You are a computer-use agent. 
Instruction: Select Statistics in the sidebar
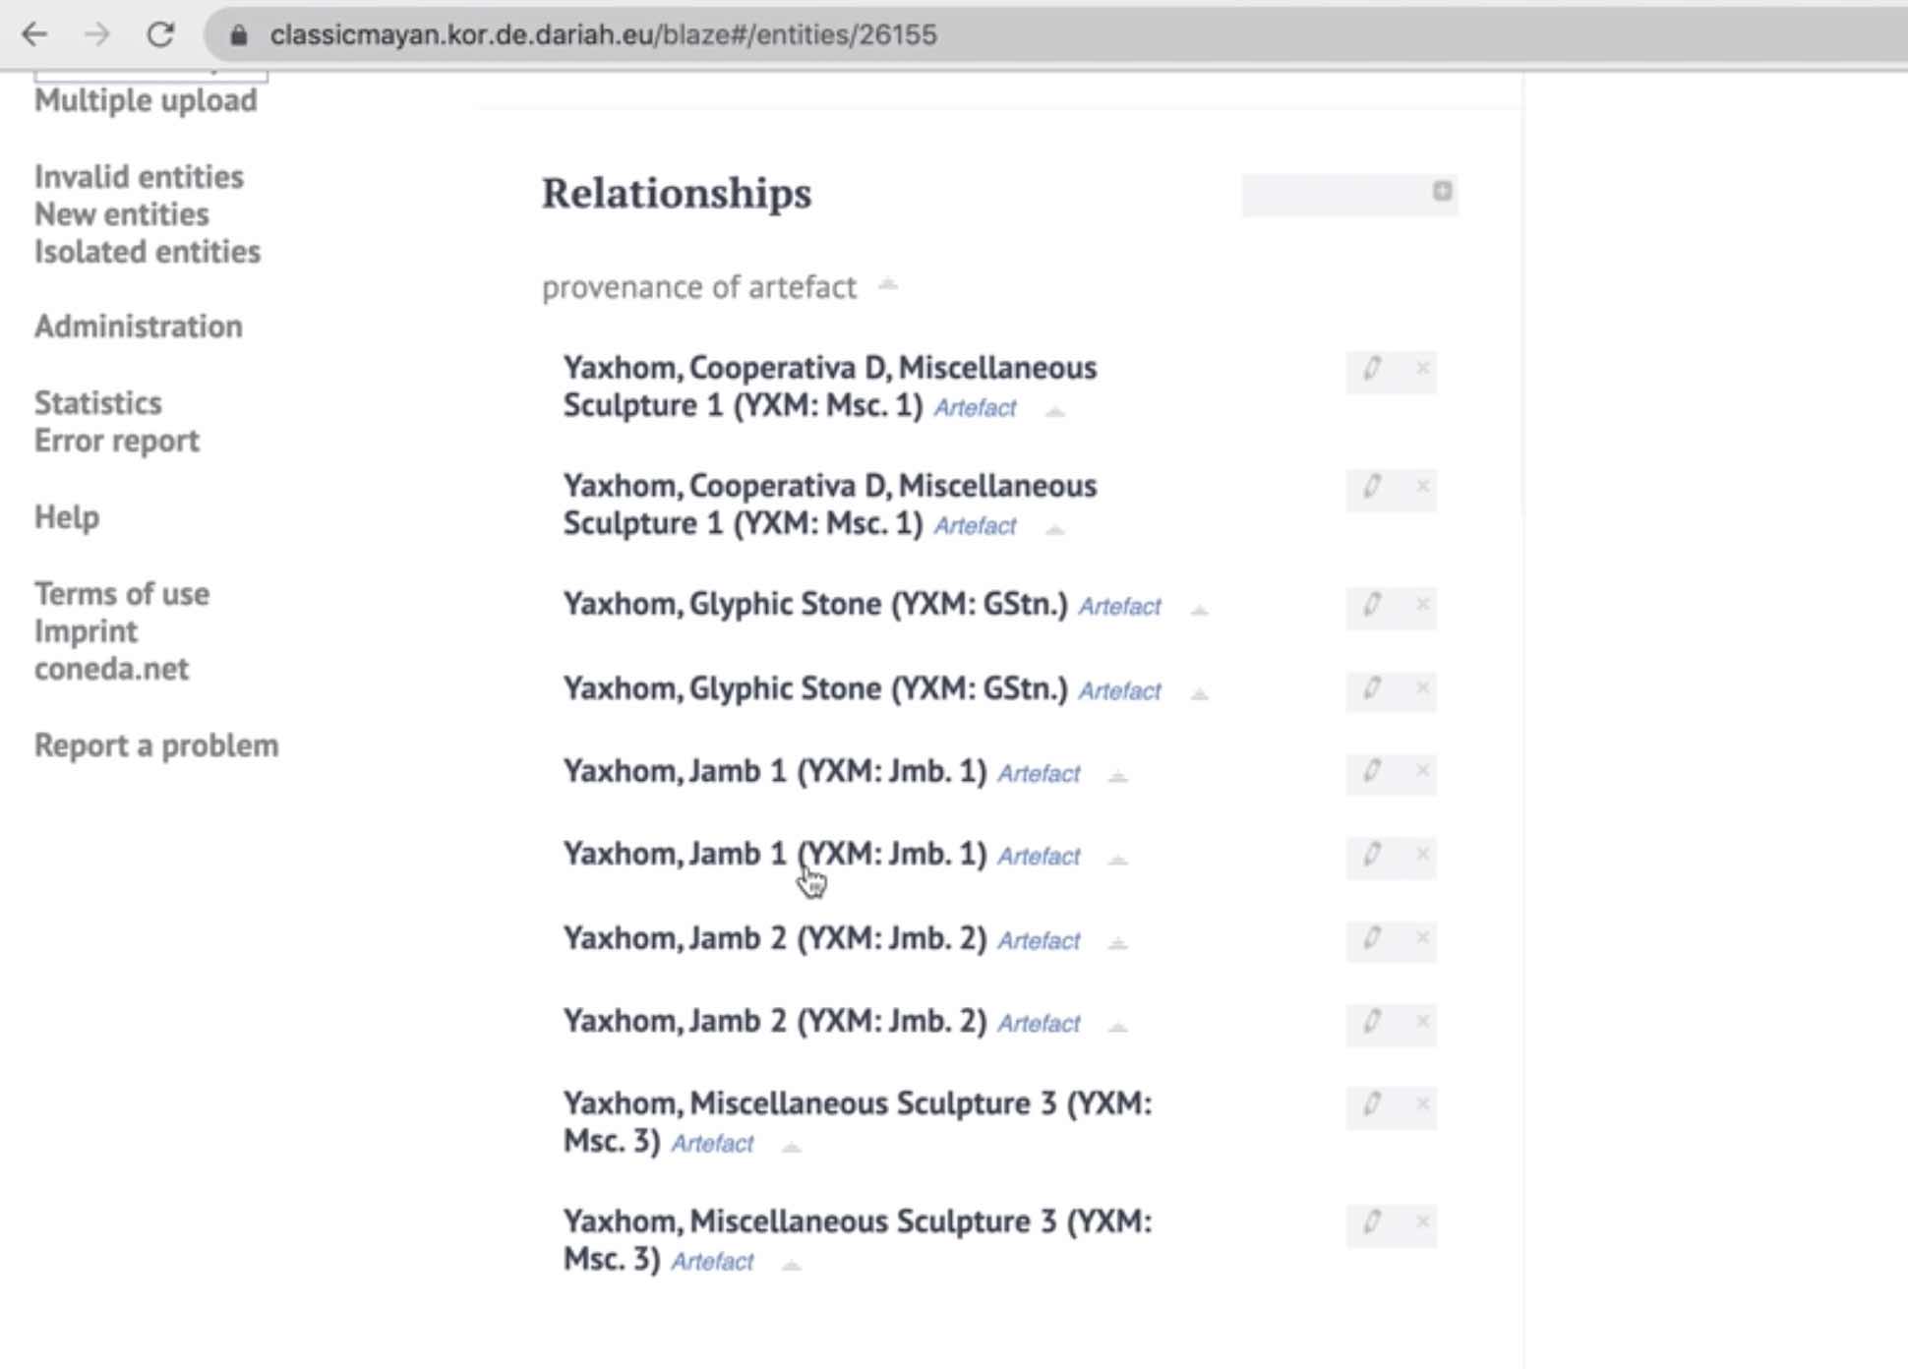click(x=97, y=402)
